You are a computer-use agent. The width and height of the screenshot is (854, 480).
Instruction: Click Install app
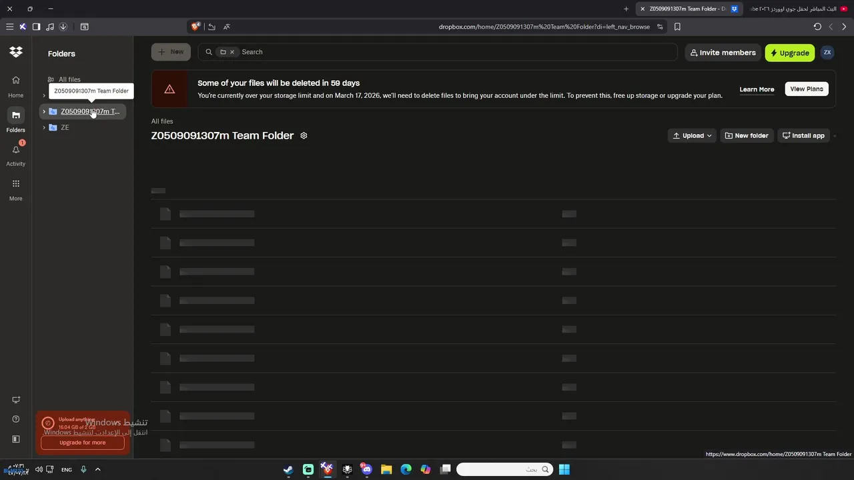tap(803, 135)
